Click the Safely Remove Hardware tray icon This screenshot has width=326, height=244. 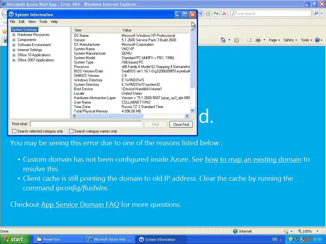tap(296, 239)
